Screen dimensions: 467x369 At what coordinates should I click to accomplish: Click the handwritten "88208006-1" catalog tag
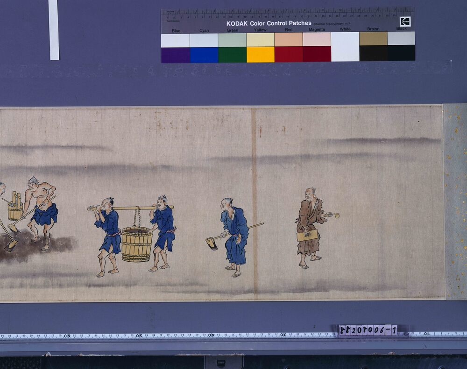tap(368, 330)
